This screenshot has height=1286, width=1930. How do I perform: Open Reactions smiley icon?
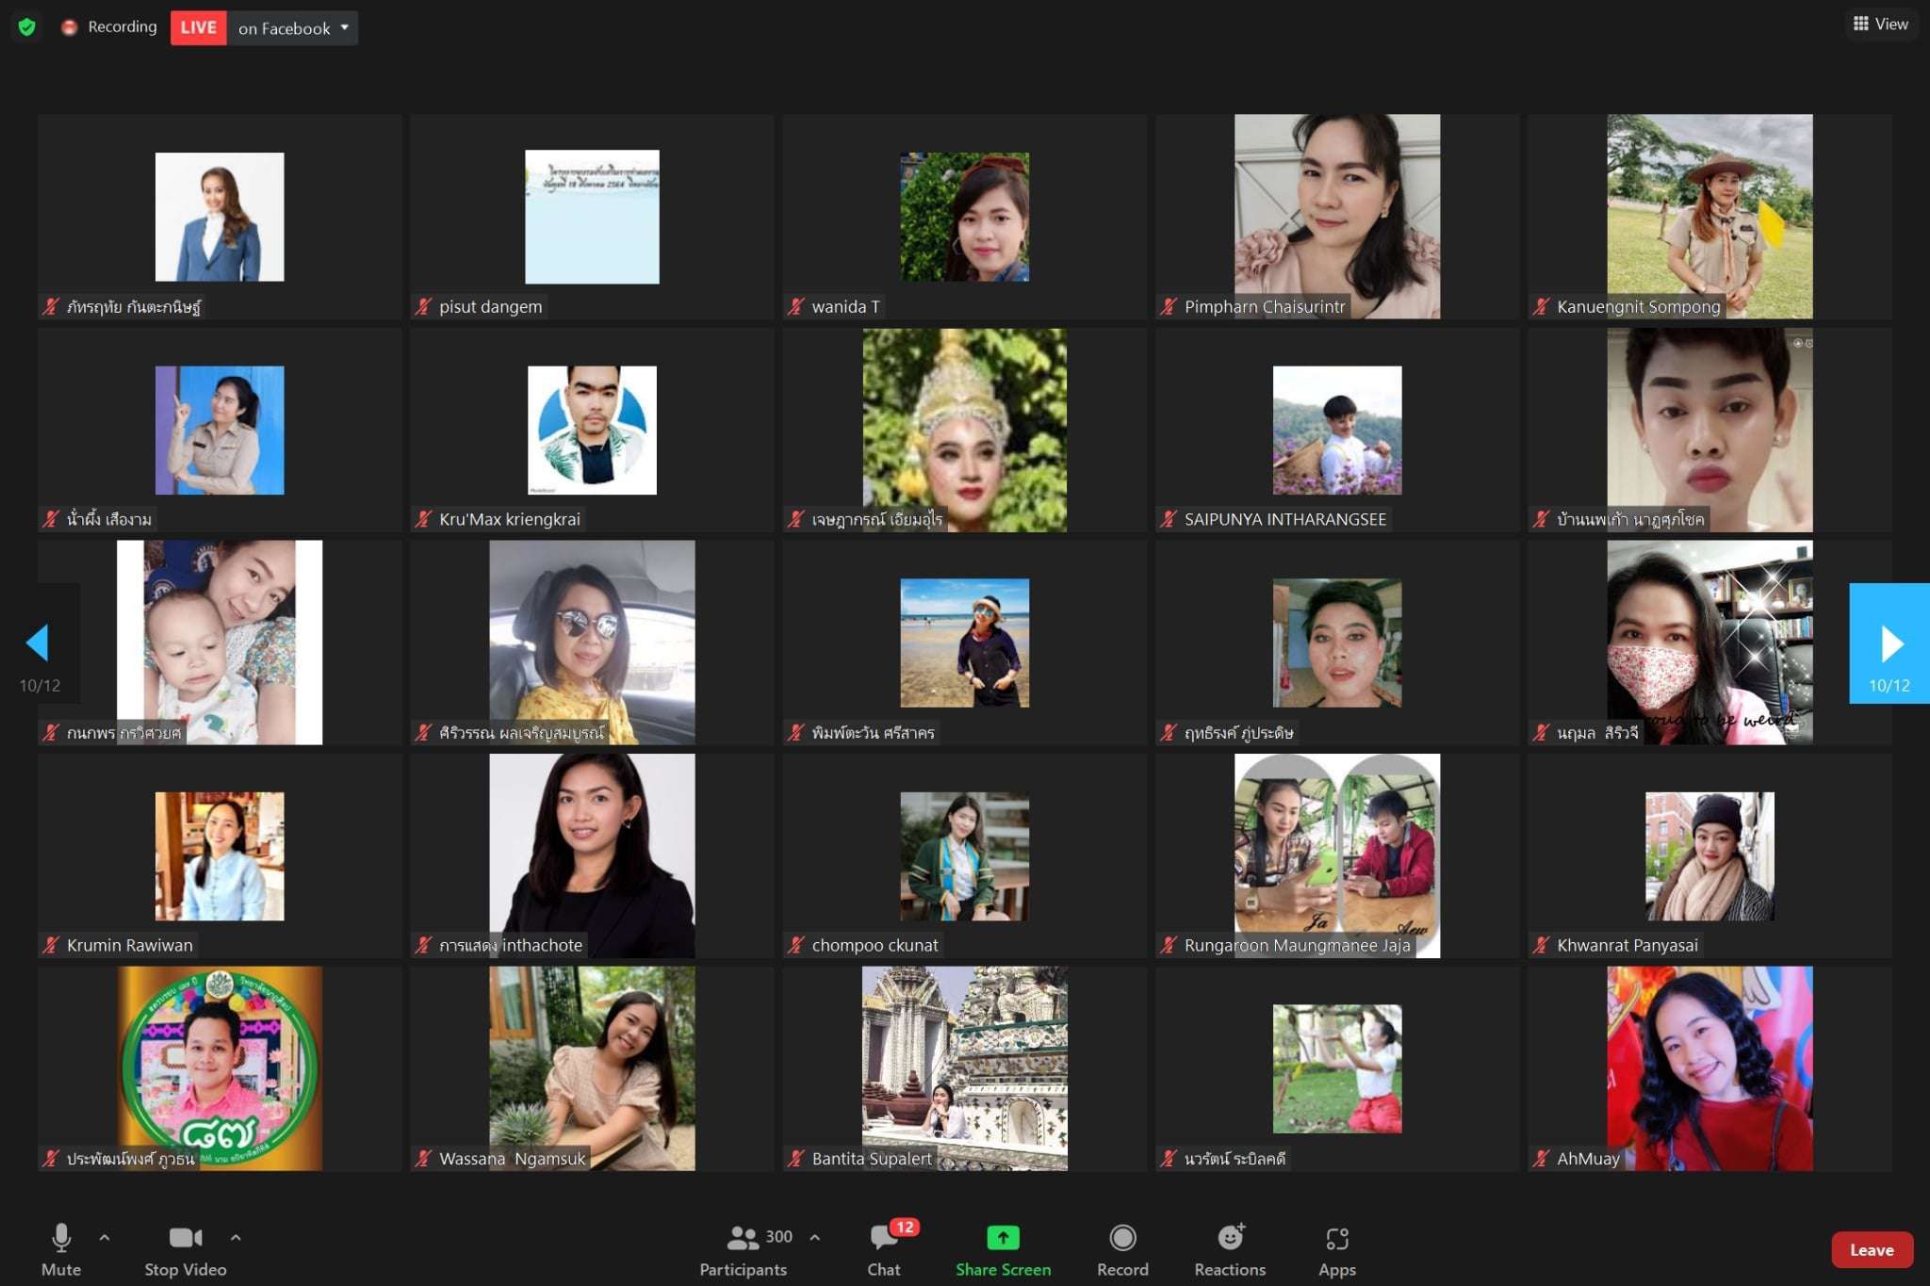click(1230, 1238)
